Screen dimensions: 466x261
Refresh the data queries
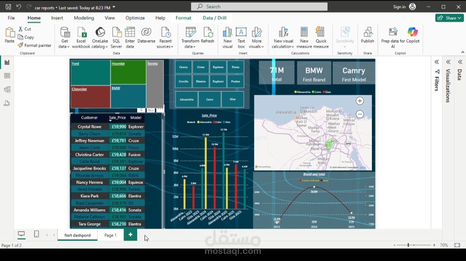click(208, 35)
